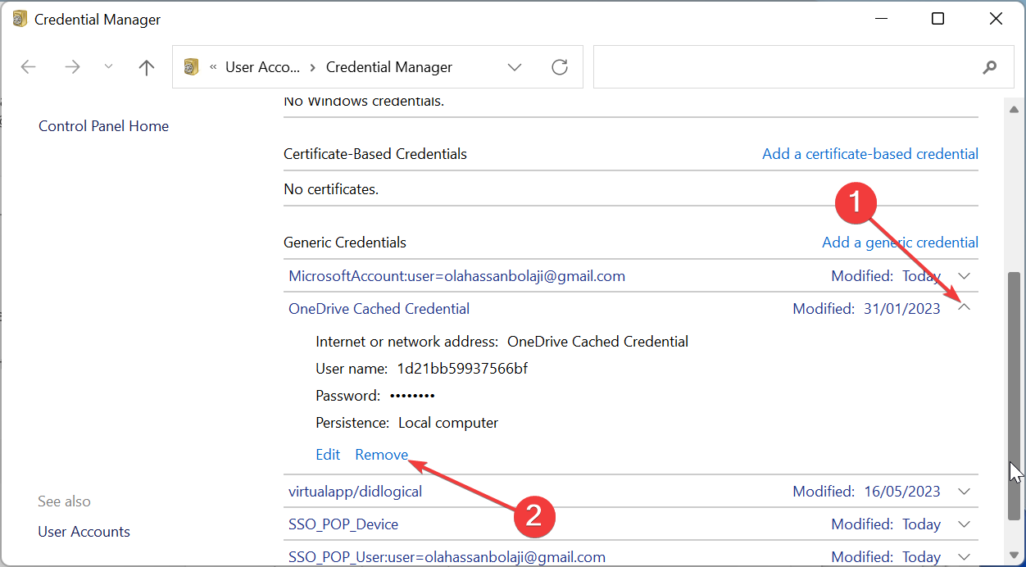Go up one folder level
This screenshot has height=567, width=1026.
pos(147,67)
